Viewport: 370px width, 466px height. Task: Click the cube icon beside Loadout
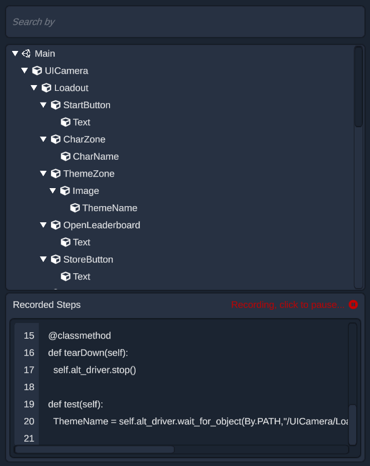pos(46,88)
